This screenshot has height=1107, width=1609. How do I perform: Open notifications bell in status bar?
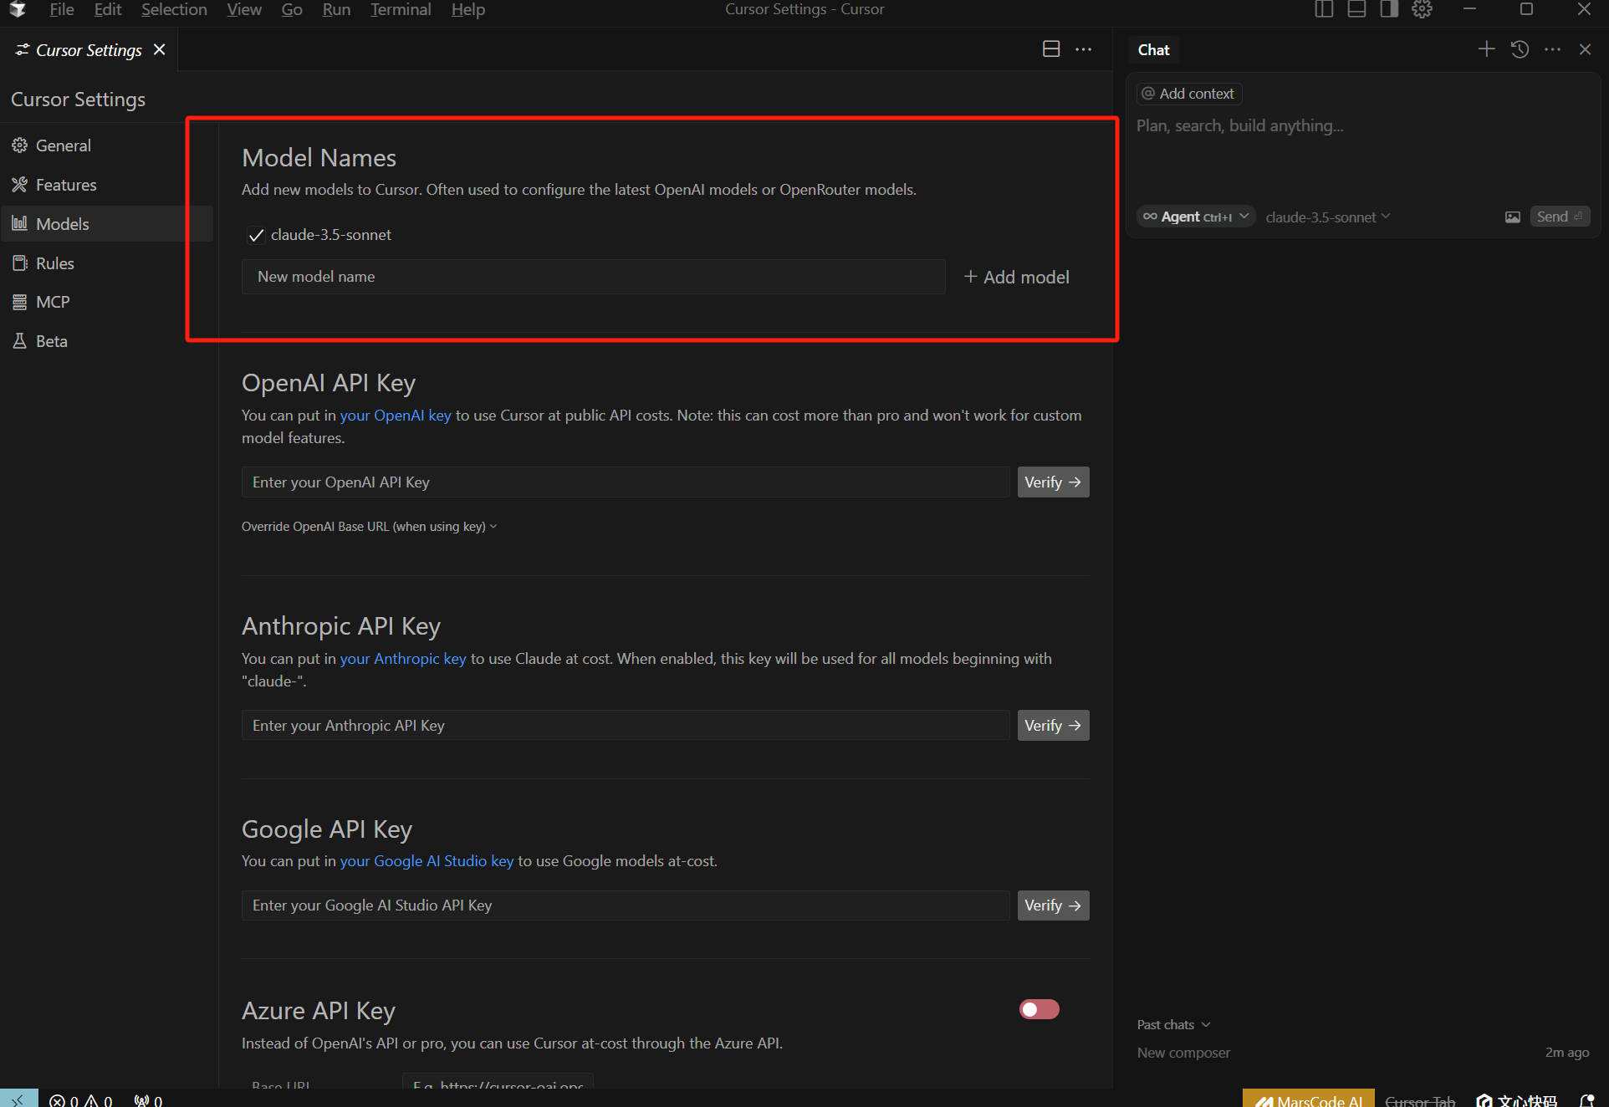click(1587, 1100)
